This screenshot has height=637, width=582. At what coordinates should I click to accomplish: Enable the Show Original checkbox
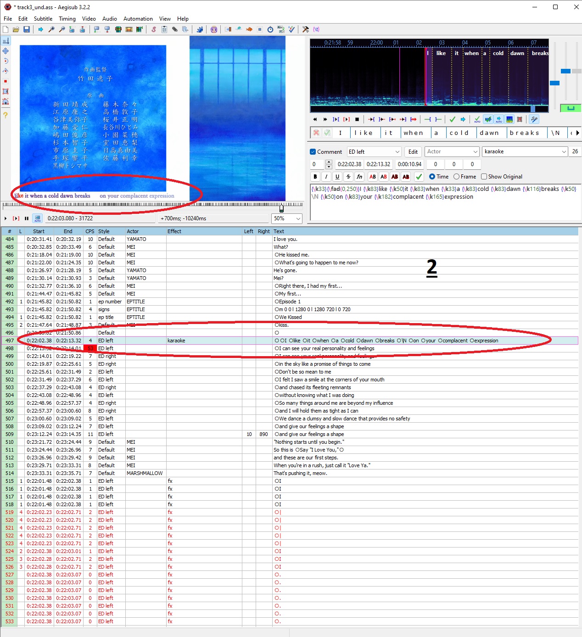[484, 177]
